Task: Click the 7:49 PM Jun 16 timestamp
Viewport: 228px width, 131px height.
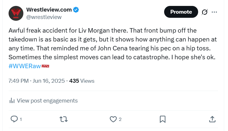Action: tap(37, 81)
